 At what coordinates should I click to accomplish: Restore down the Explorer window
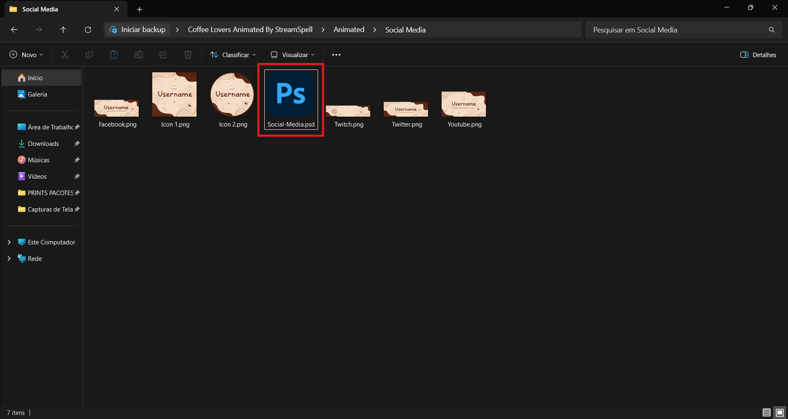click(750, 7)
